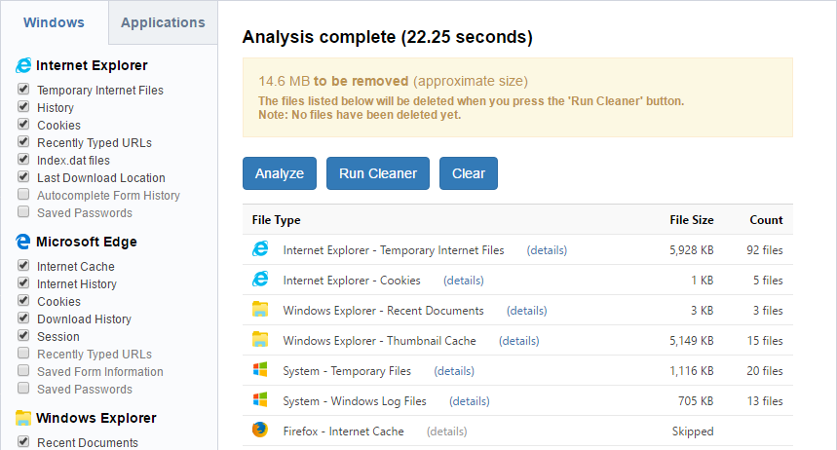837x450 pixels.
Task: Click the File Size column header
Action: tap(692, 220)
